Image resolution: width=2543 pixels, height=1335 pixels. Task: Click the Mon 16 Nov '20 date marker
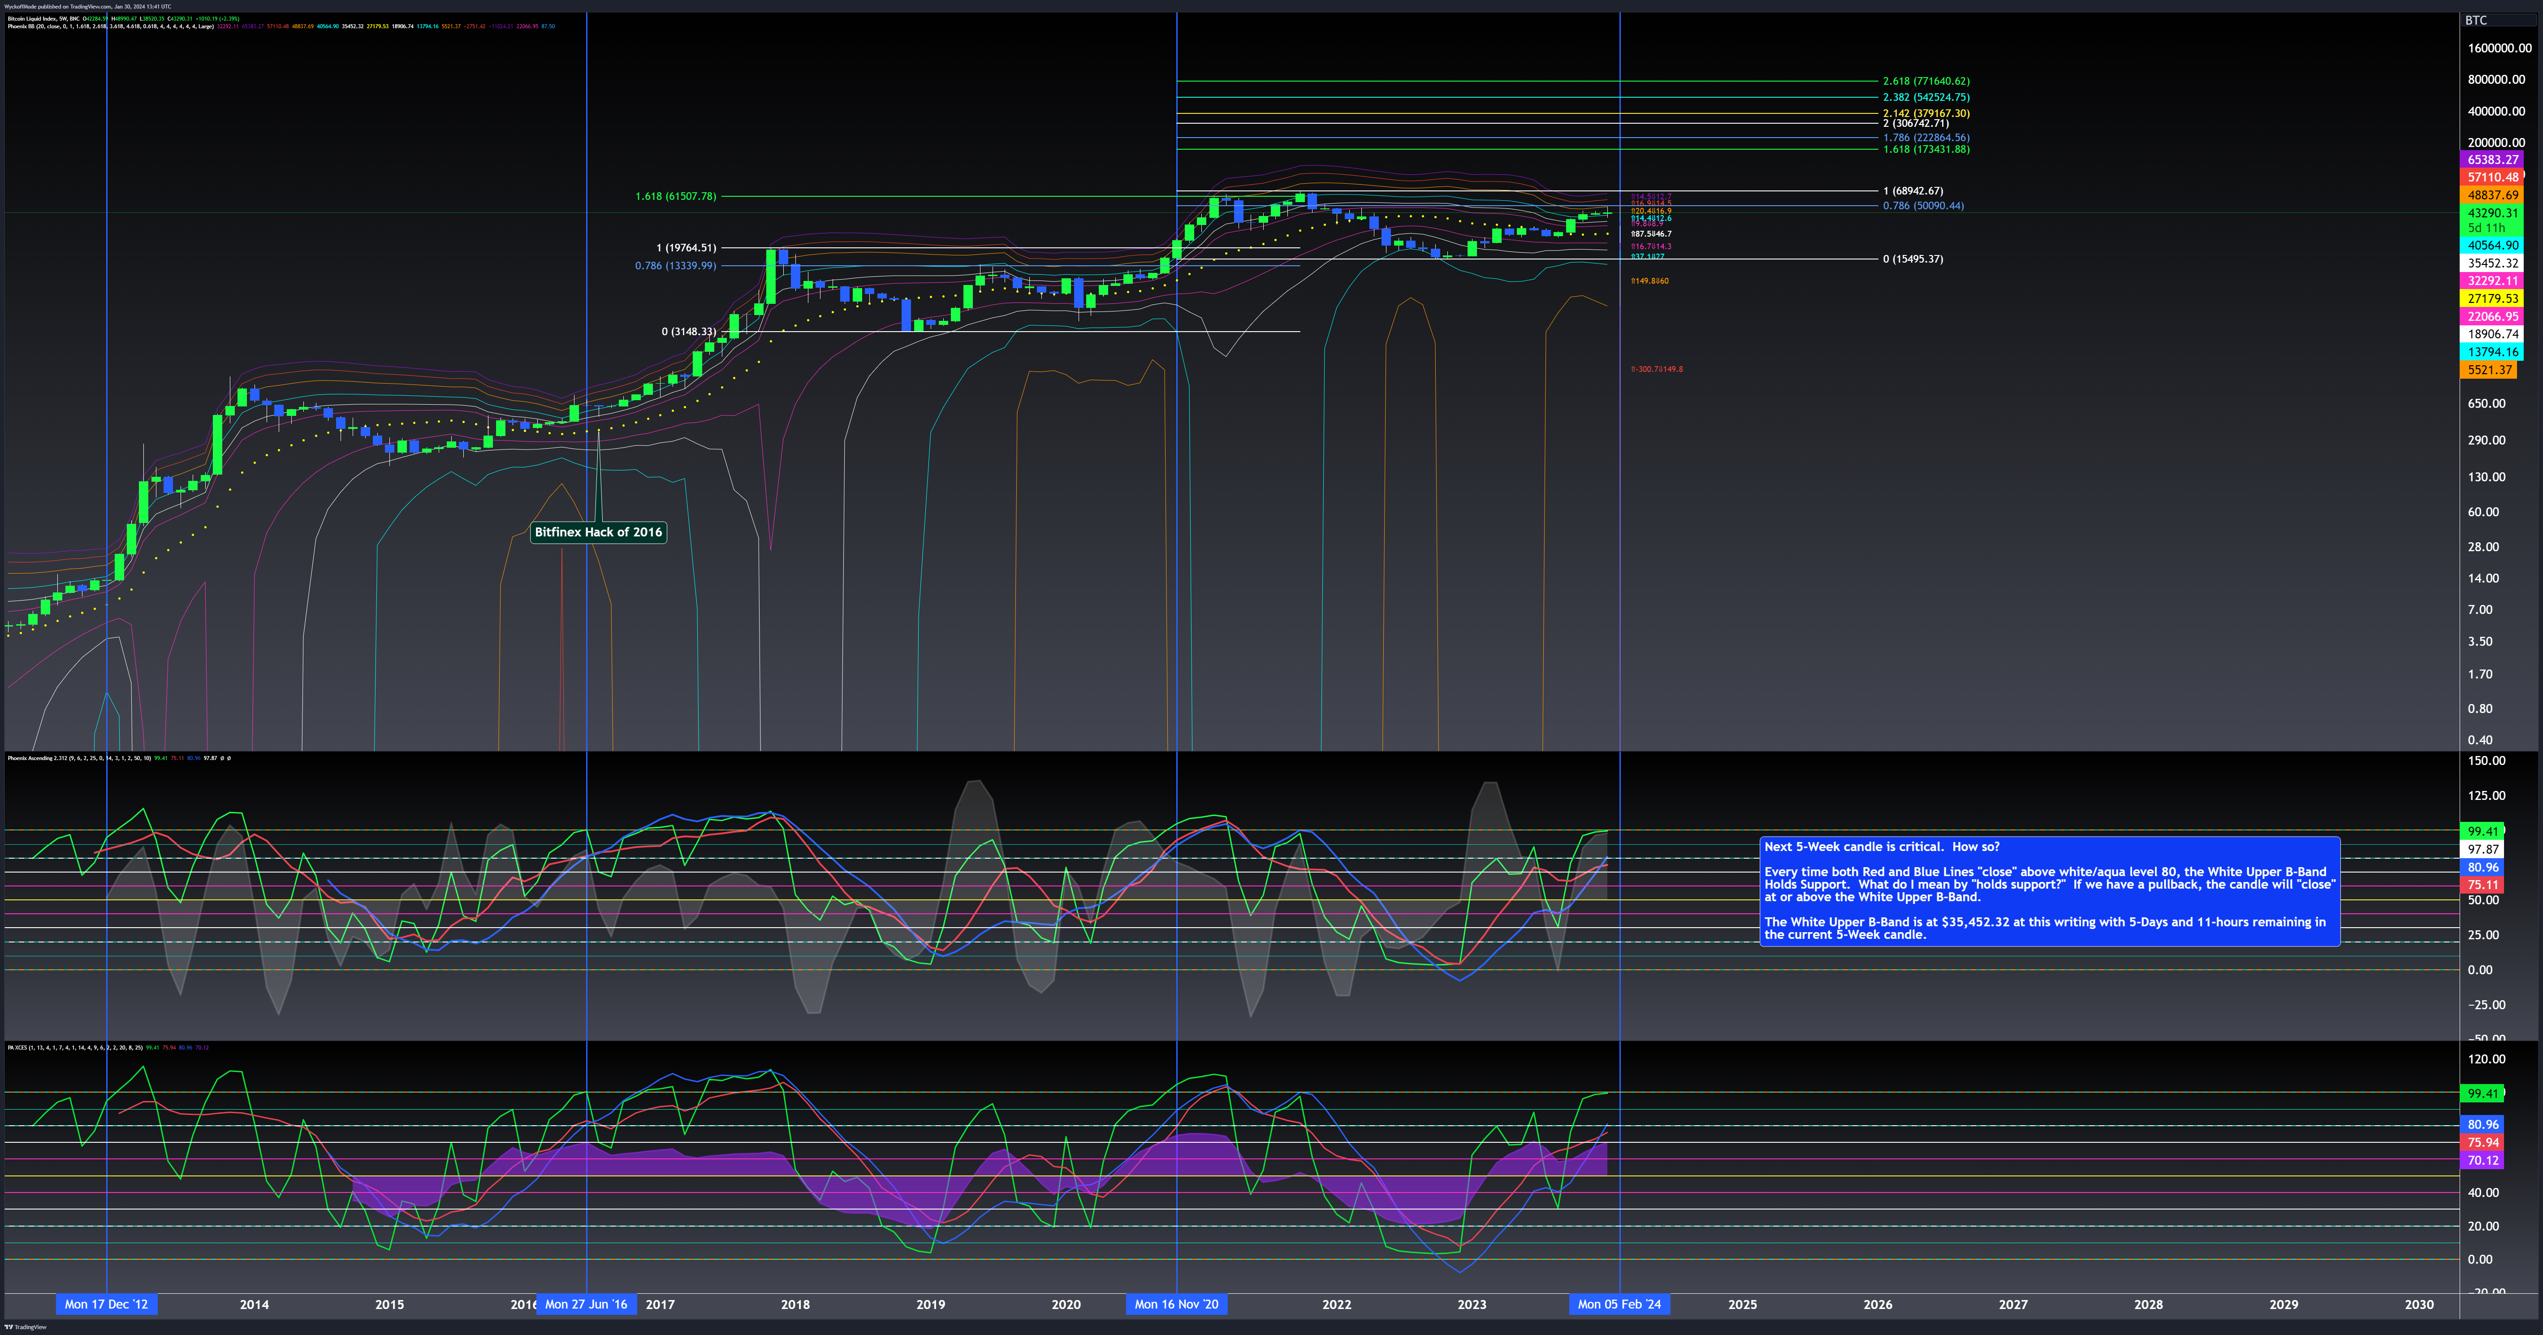tap(1177, 1305)
